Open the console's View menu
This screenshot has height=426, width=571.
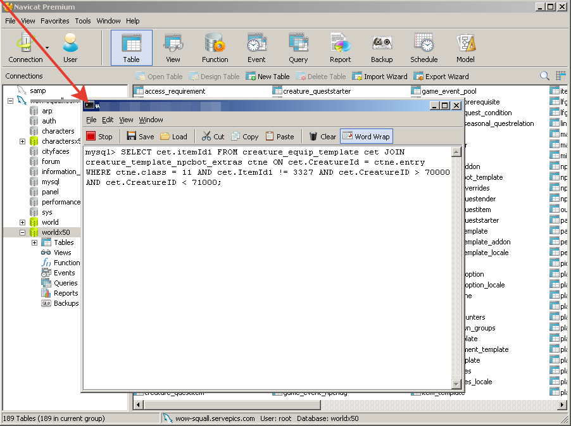click(126, 120)
